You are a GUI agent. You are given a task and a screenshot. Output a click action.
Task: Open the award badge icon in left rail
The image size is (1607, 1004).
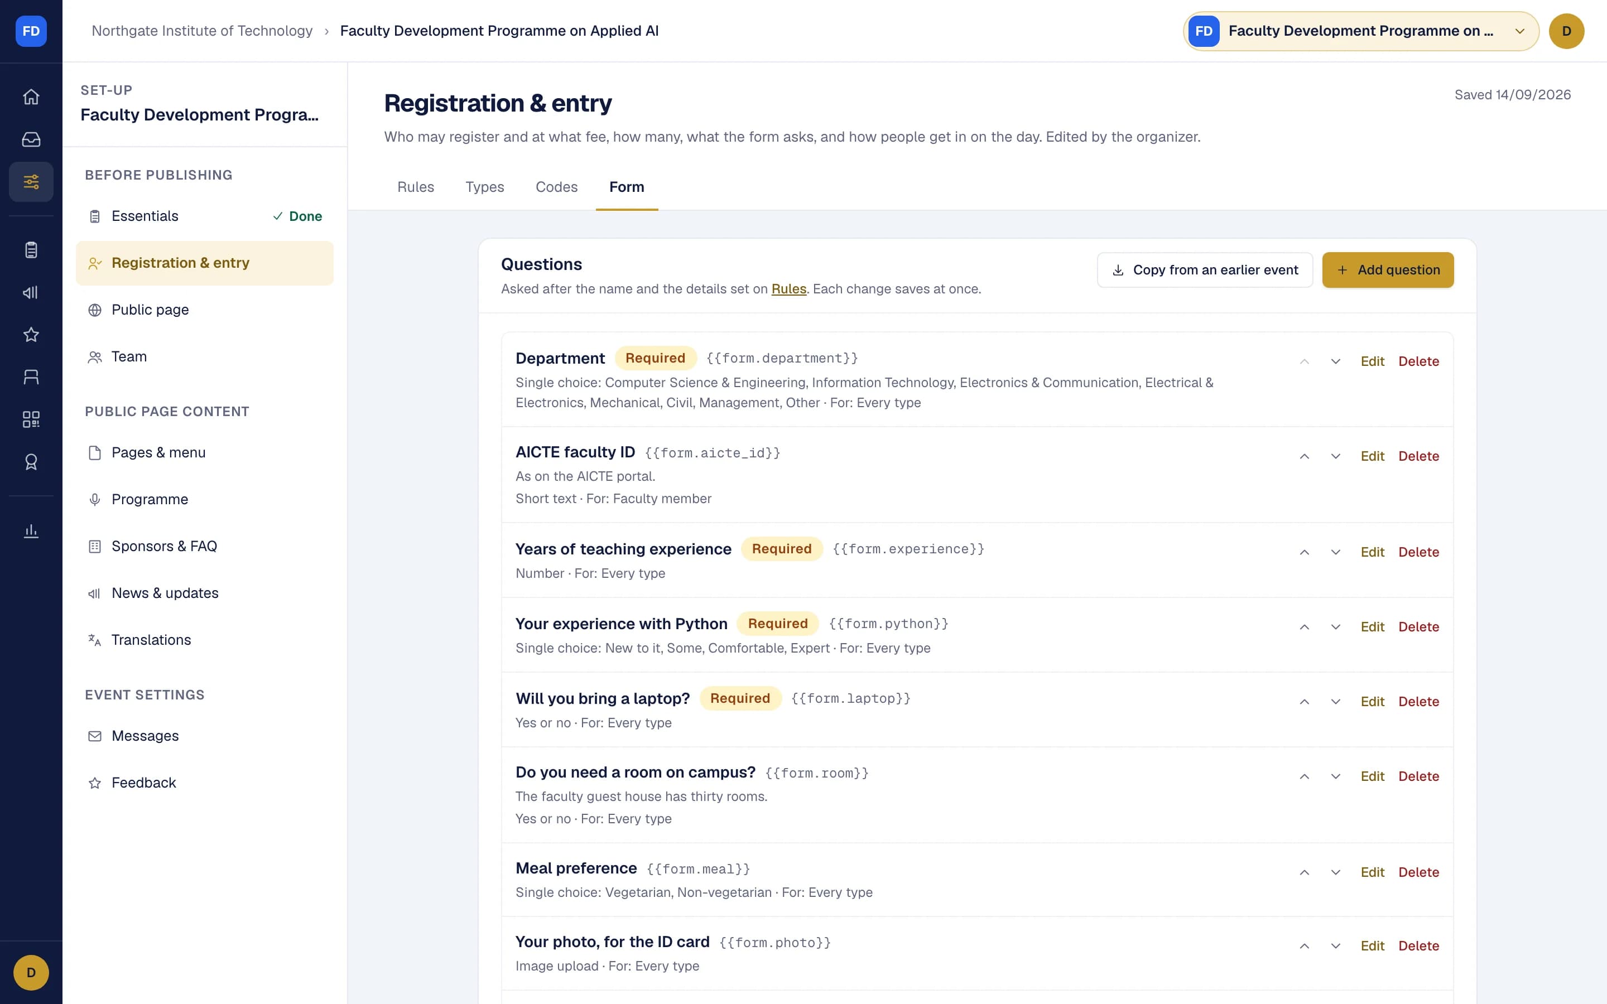pos(31,462)
